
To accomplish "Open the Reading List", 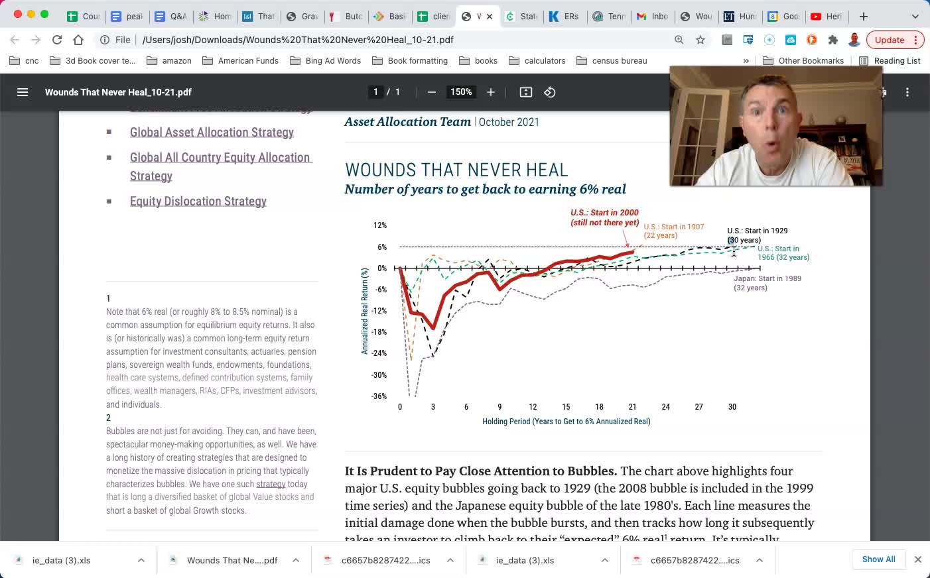I will tap(890, 61).
